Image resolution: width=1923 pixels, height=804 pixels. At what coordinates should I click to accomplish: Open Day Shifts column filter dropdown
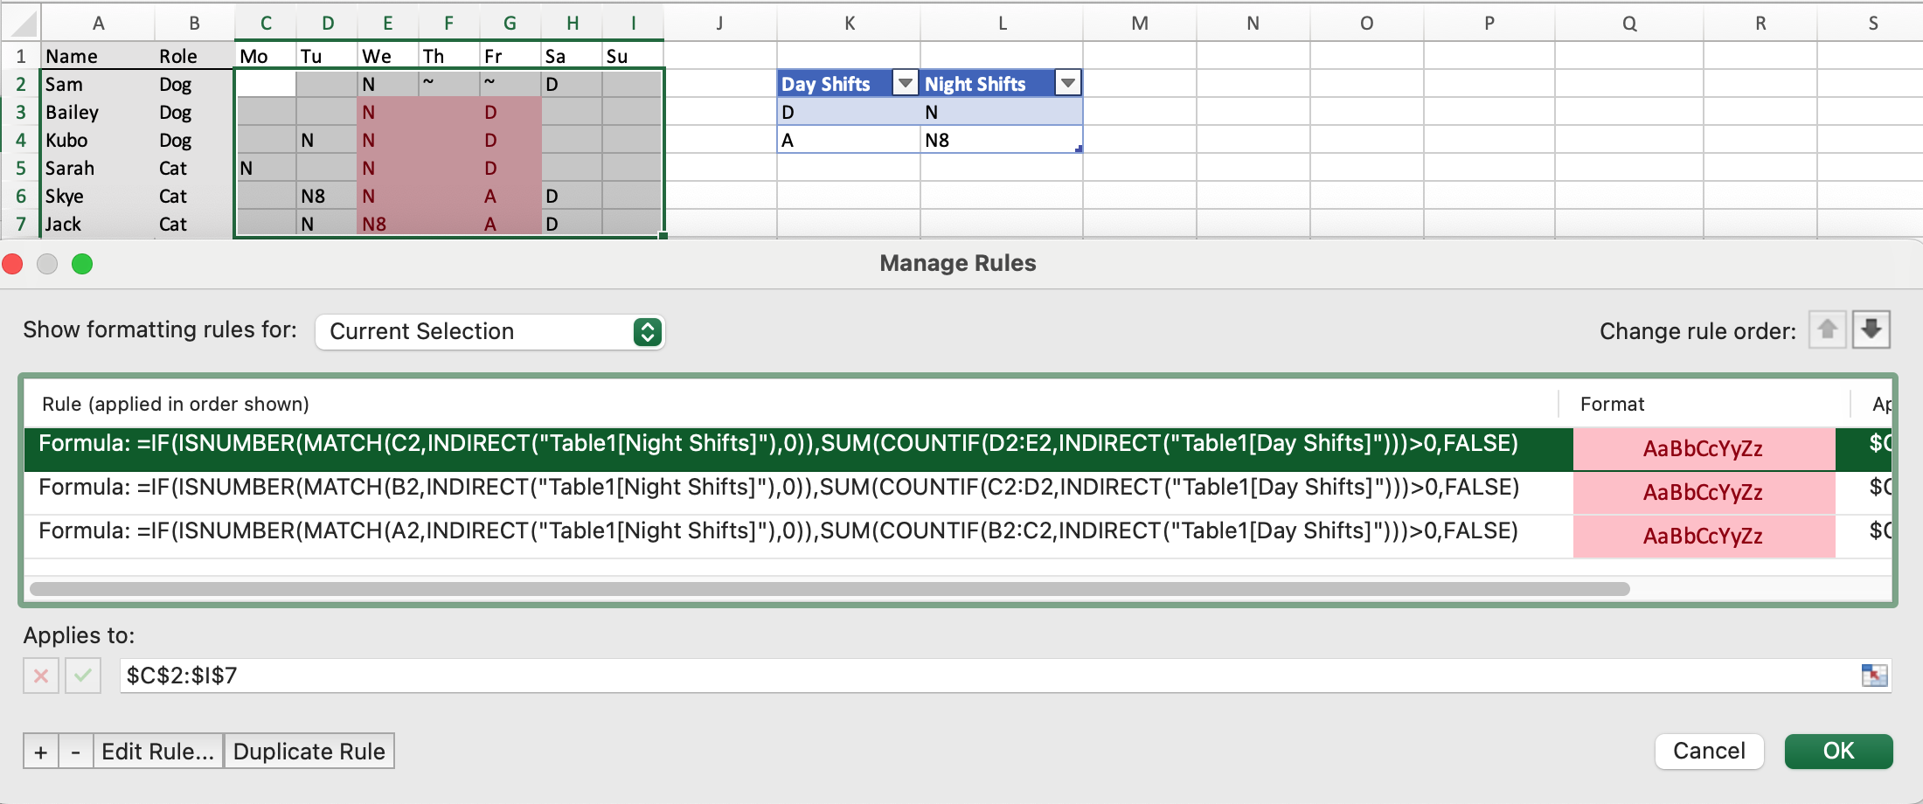click(906, 84)
